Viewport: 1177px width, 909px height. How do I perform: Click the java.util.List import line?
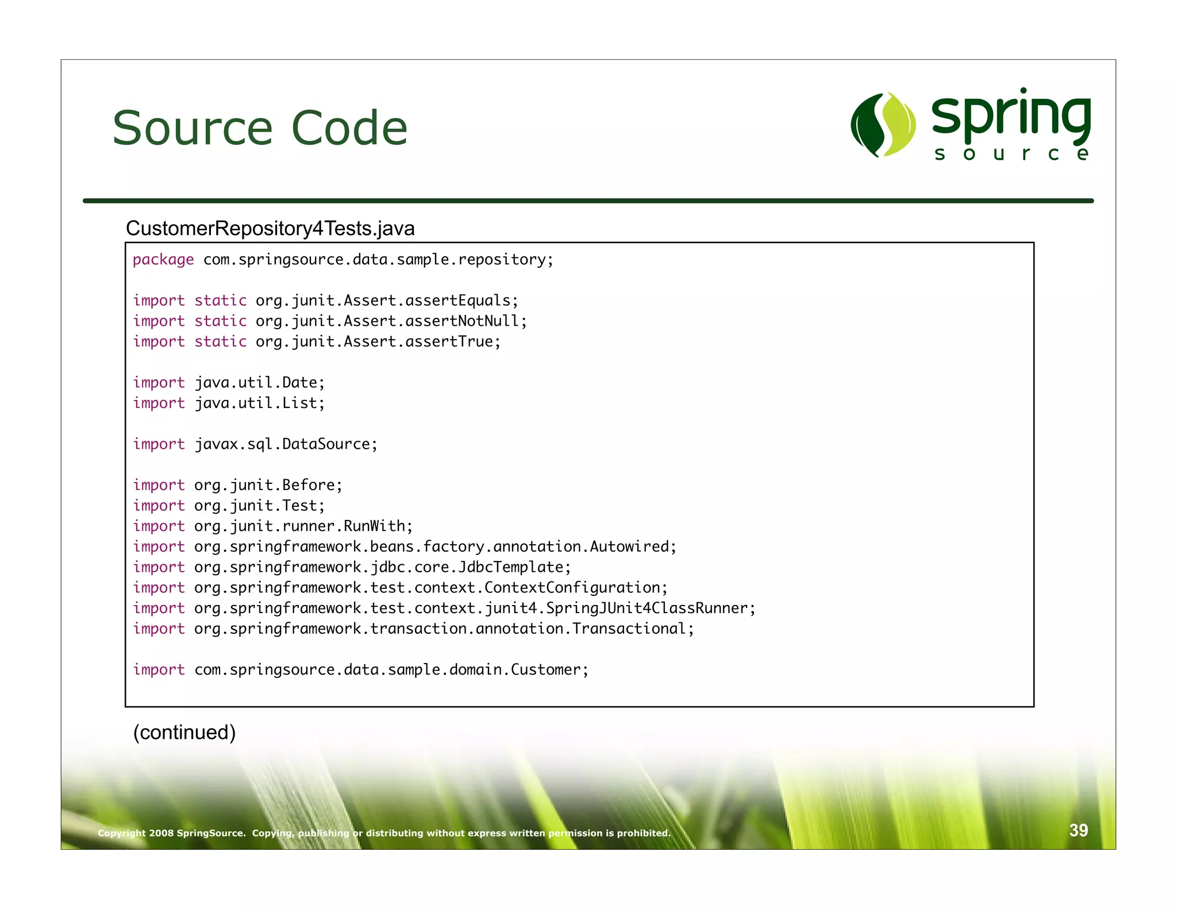pyautogui.click(x=229, y=403)
